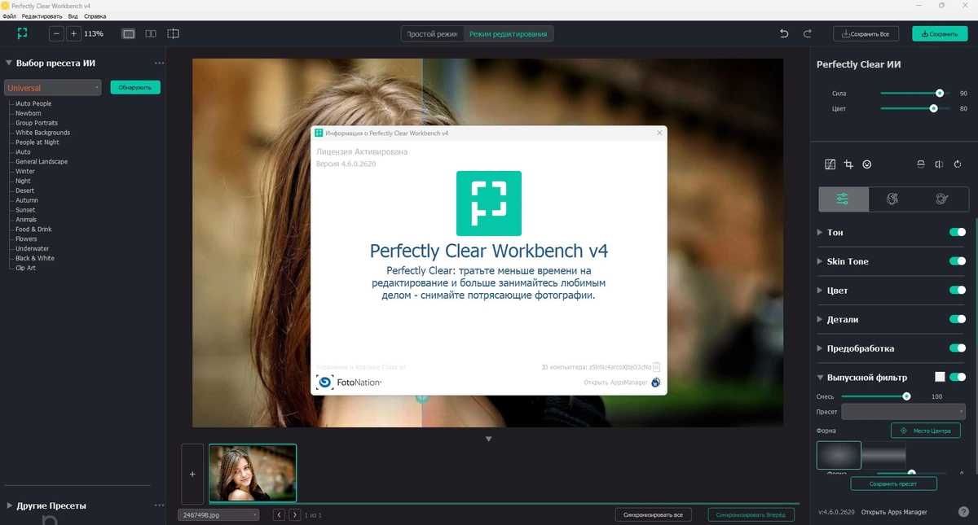
Task: Toggle the Цвет section switch
Action: point(958,290)
